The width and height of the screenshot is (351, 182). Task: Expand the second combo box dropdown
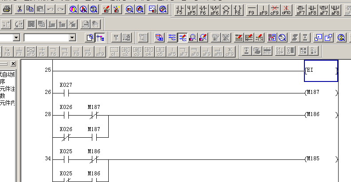pyautogui.click(x=72, y=38)
